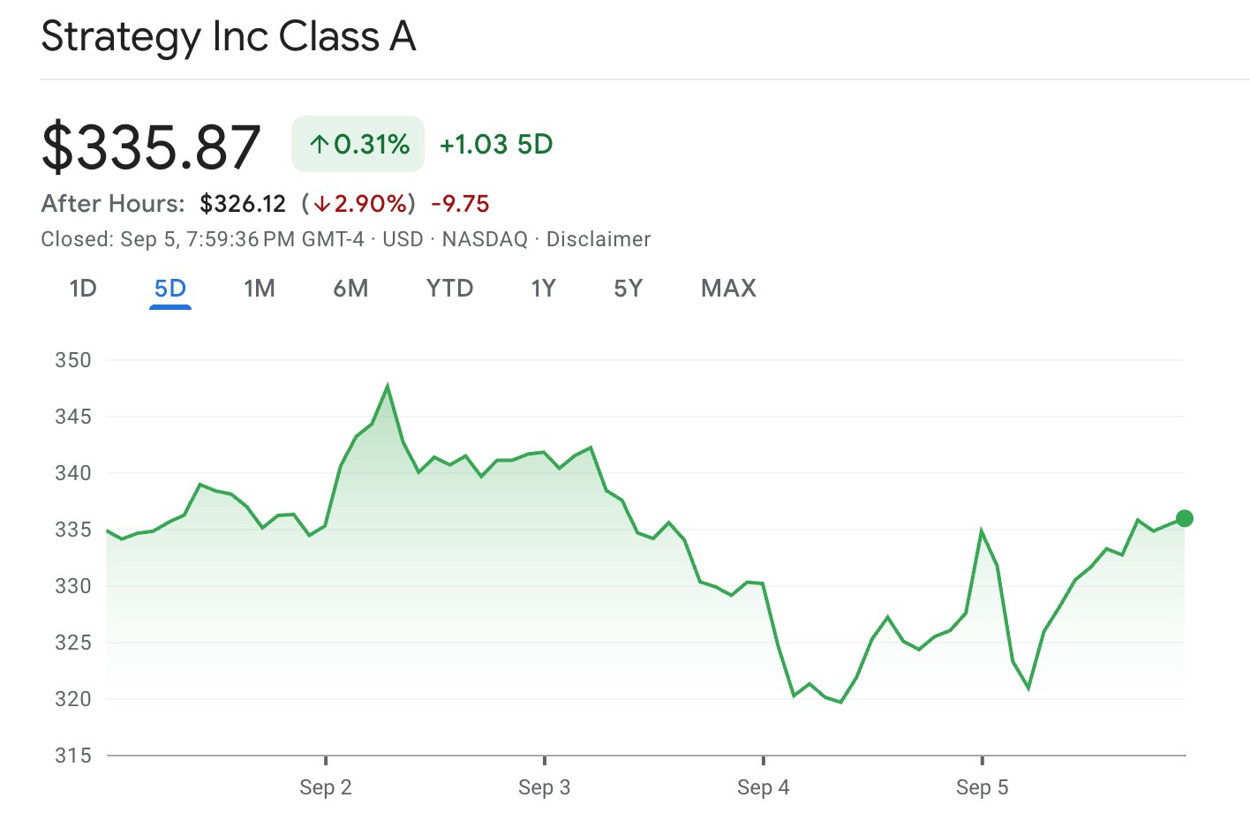
Task: Switch to the 1M time range
Action: point(260,288)
